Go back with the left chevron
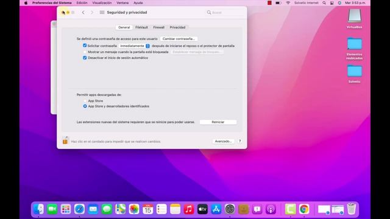390x219 pixels. click(83, 12)
